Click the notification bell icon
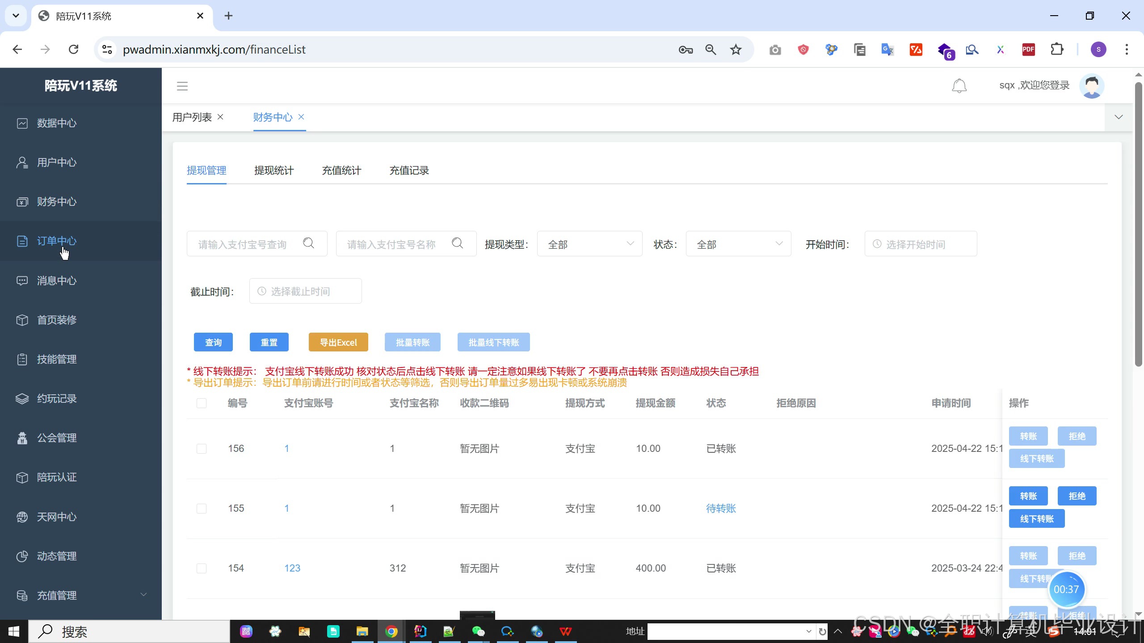This screenshot has width=1144, height=643. [959, 86]
